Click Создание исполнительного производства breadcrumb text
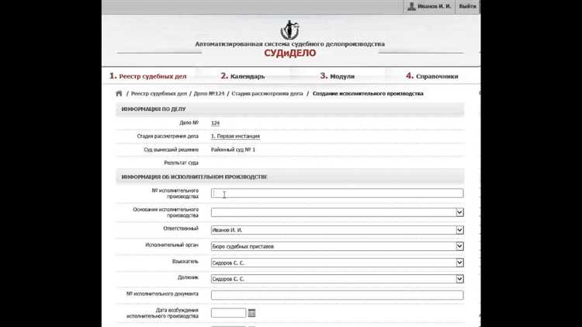Screen dimensions: 582x327 pyautogui.click(x=368, y=94)
